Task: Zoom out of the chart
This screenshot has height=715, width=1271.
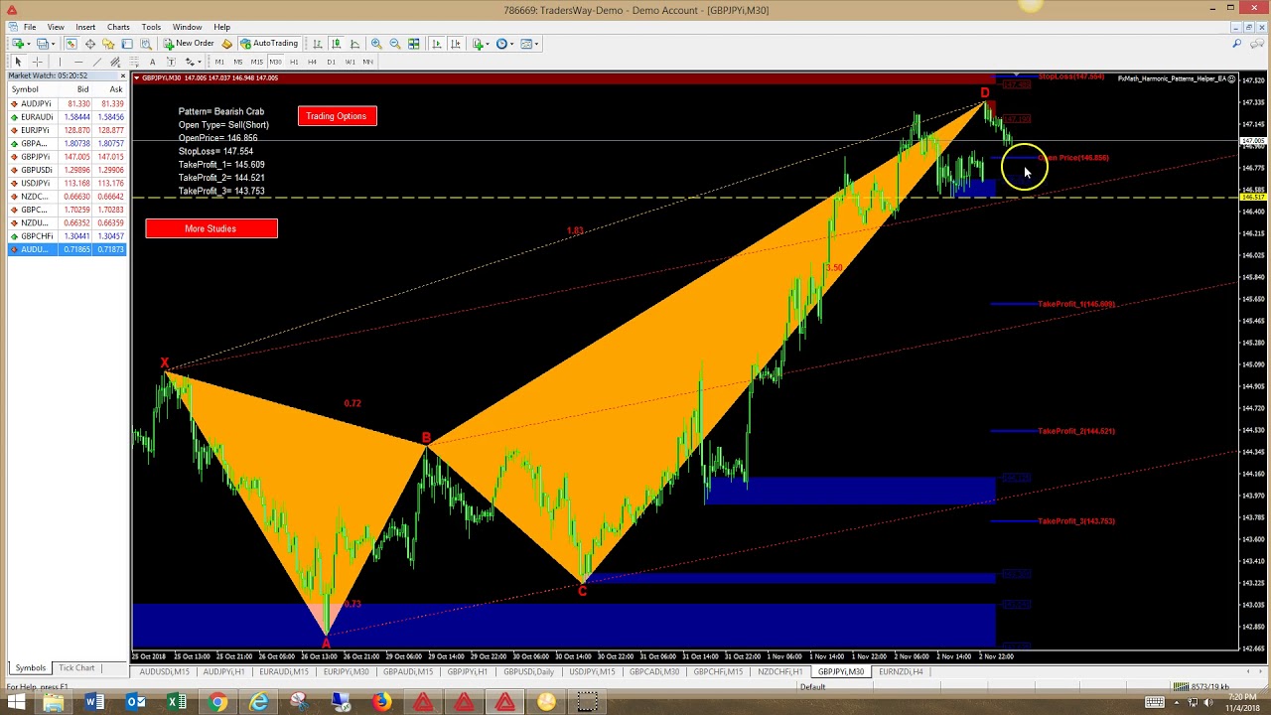Action: tap(395, 44)
